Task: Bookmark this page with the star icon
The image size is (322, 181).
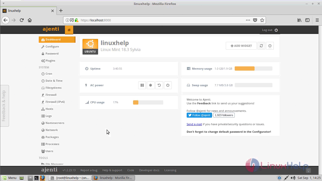Action: [x=262, y=20]
